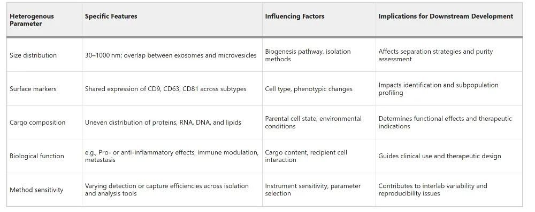
Task: Click the Size distribution row label
Action: [33, 55]
